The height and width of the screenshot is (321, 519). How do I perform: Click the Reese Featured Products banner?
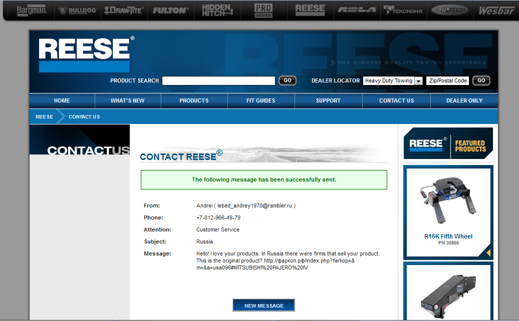[448, 143]
